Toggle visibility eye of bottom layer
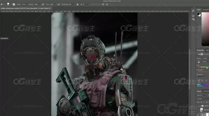This screenshot has height=116, width=209. [x=198, y=115]
